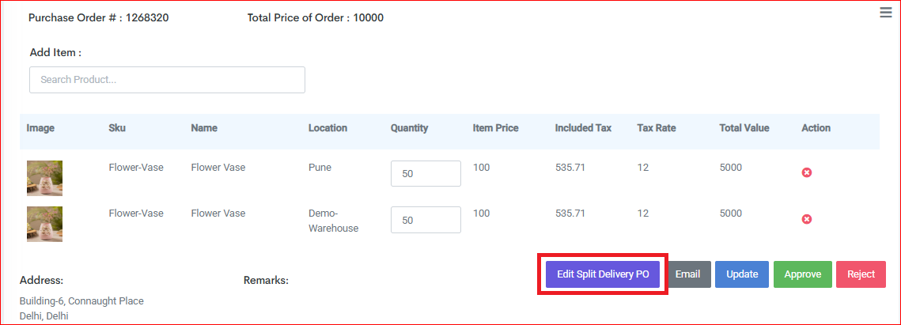This screenshot has width=901, height=325.
Task: Click the Demo-Warehouse row product image
Action: 44,224
